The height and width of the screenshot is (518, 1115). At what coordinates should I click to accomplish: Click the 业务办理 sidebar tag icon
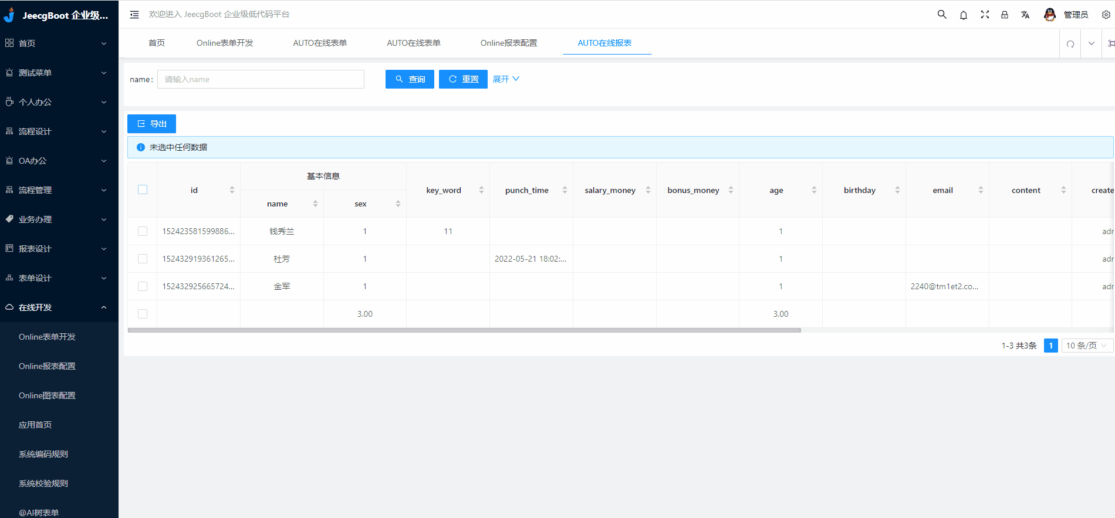point(9,219)
